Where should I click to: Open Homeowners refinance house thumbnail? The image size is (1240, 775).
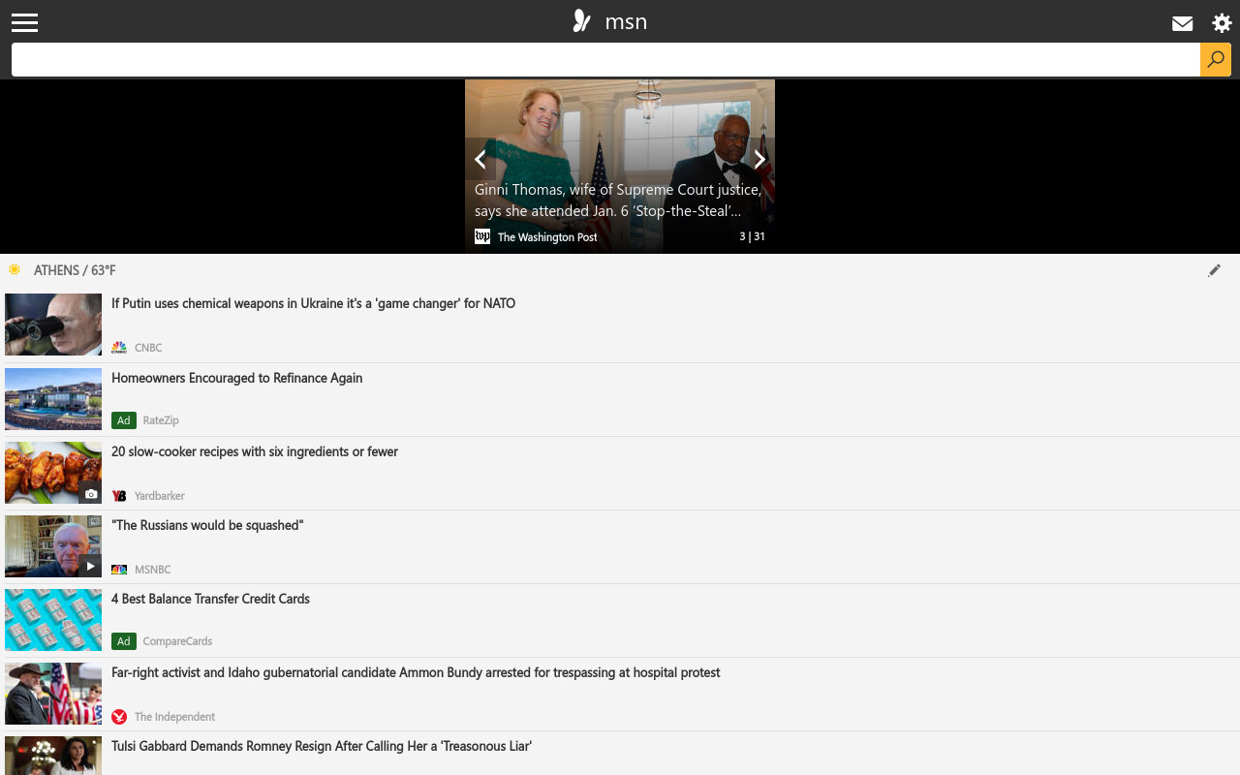53,398
